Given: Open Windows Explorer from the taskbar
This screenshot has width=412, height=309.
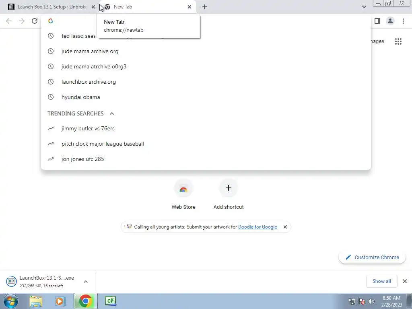Looking at the screenshot, I should pyautogui.click(x=36, y=301).
